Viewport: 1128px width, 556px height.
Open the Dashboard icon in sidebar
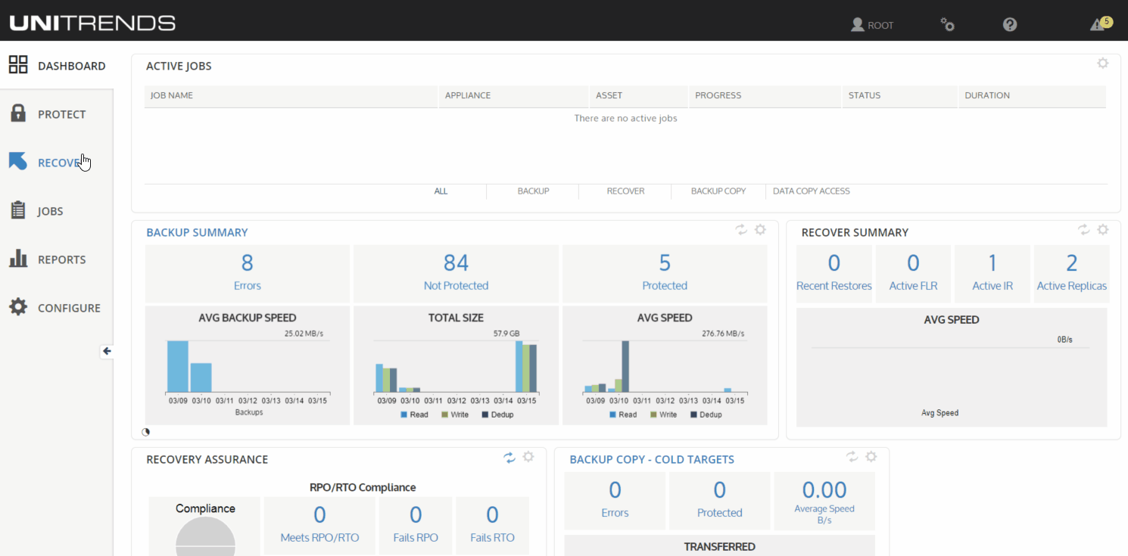coord(18,64)
